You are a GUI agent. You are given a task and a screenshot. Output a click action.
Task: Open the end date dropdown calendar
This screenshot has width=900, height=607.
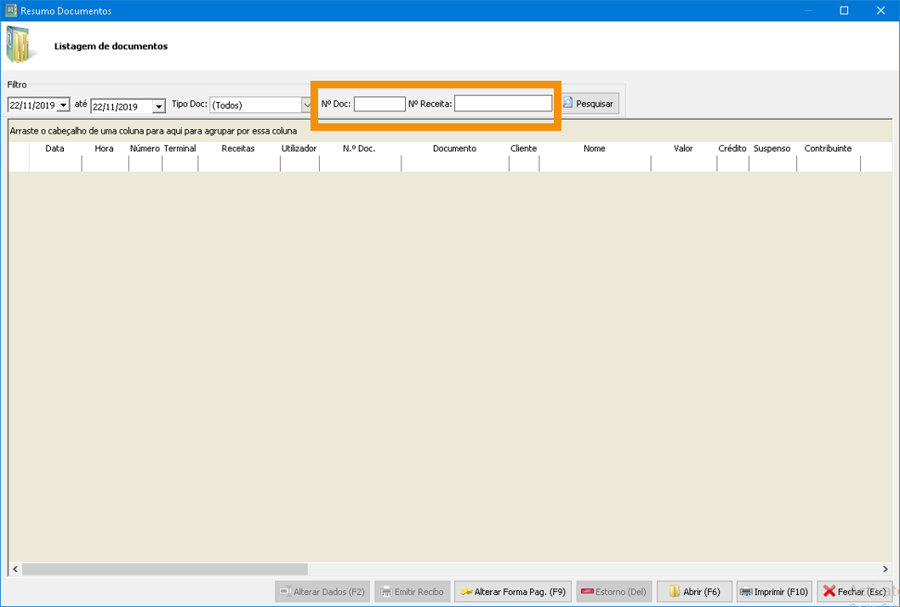coord(158,107)
